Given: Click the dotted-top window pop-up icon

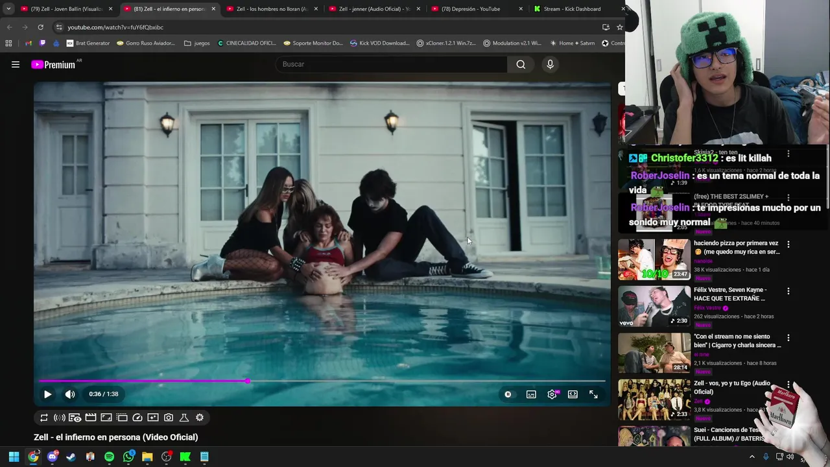Looking at the screenshot, I should pyautogui.click(x=122, y=418).
